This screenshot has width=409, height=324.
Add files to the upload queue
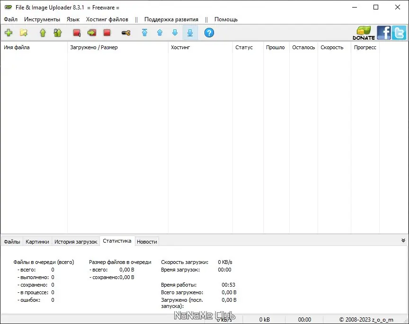(x=9, y=33)
